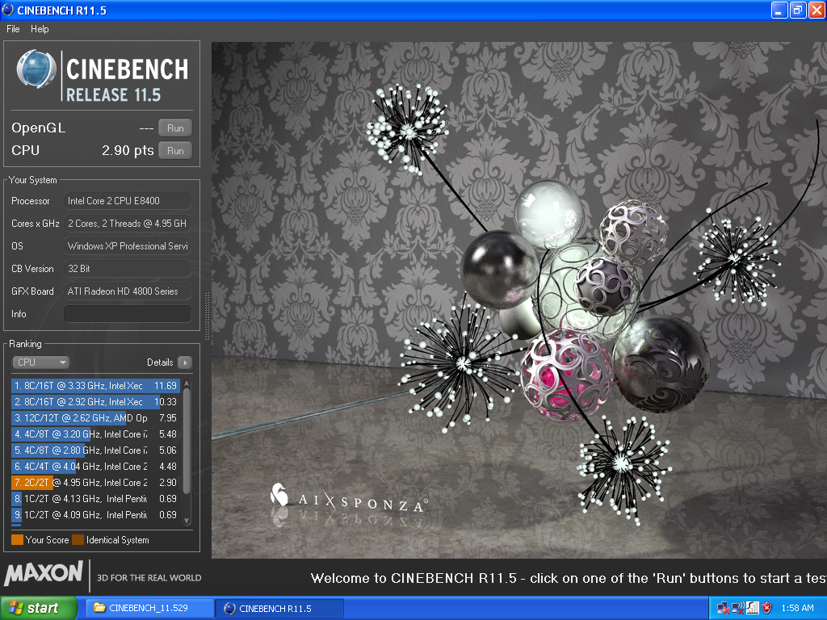The height and width of the screenshot is (620, 827).
Task: Switch to CINEBENCH R11.5 taskbar button
Action: pyautogui.click(x=279, y=609)
